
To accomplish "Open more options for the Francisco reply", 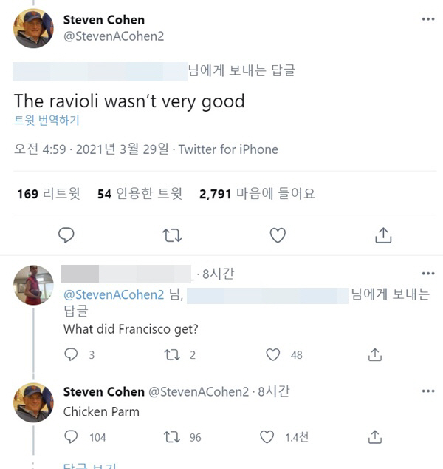I will (428, 274).
